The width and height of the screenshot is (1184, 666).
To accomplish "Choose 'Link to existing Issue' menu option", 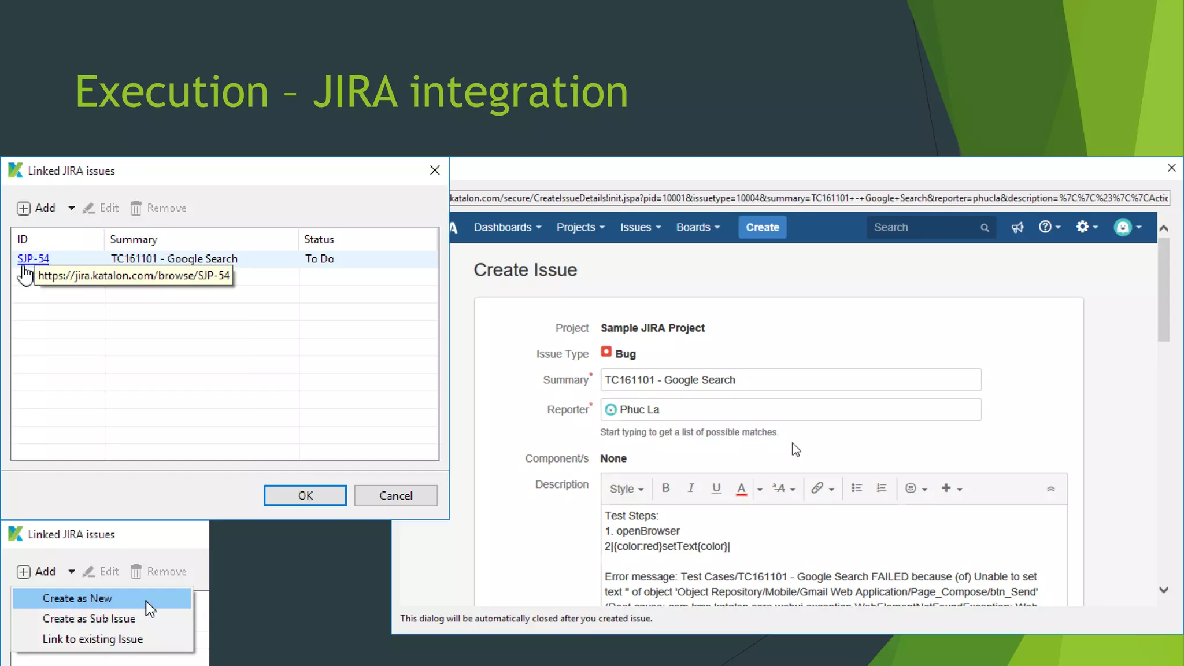I will click(x=102, y=639).
